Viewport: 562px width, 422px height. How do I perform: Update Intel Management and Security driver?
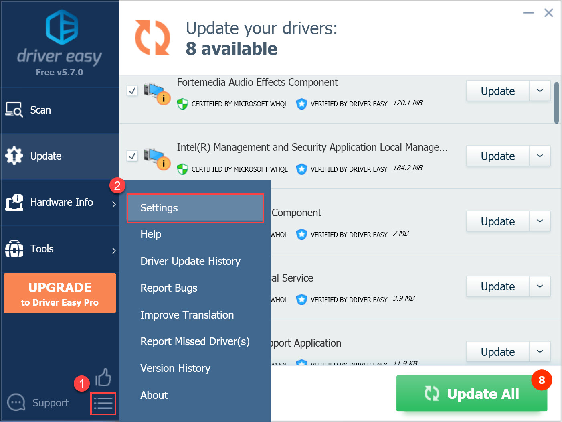click(498, 156)
